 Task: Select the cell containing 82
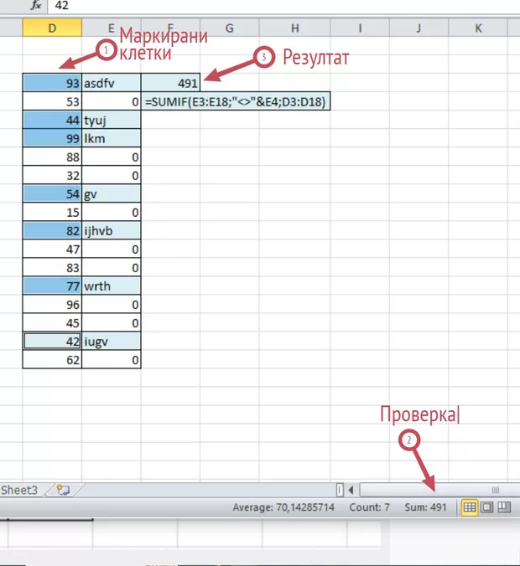click(x=52, y=230)
